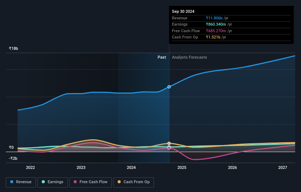The width and height of the screenshot is (301, 192).
Task: Click the ₹685.270m free cash flow value
Action: coord(216,31)
